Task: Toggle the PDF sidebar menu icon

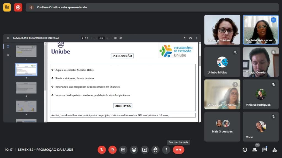Action: (x=8, y=38)
